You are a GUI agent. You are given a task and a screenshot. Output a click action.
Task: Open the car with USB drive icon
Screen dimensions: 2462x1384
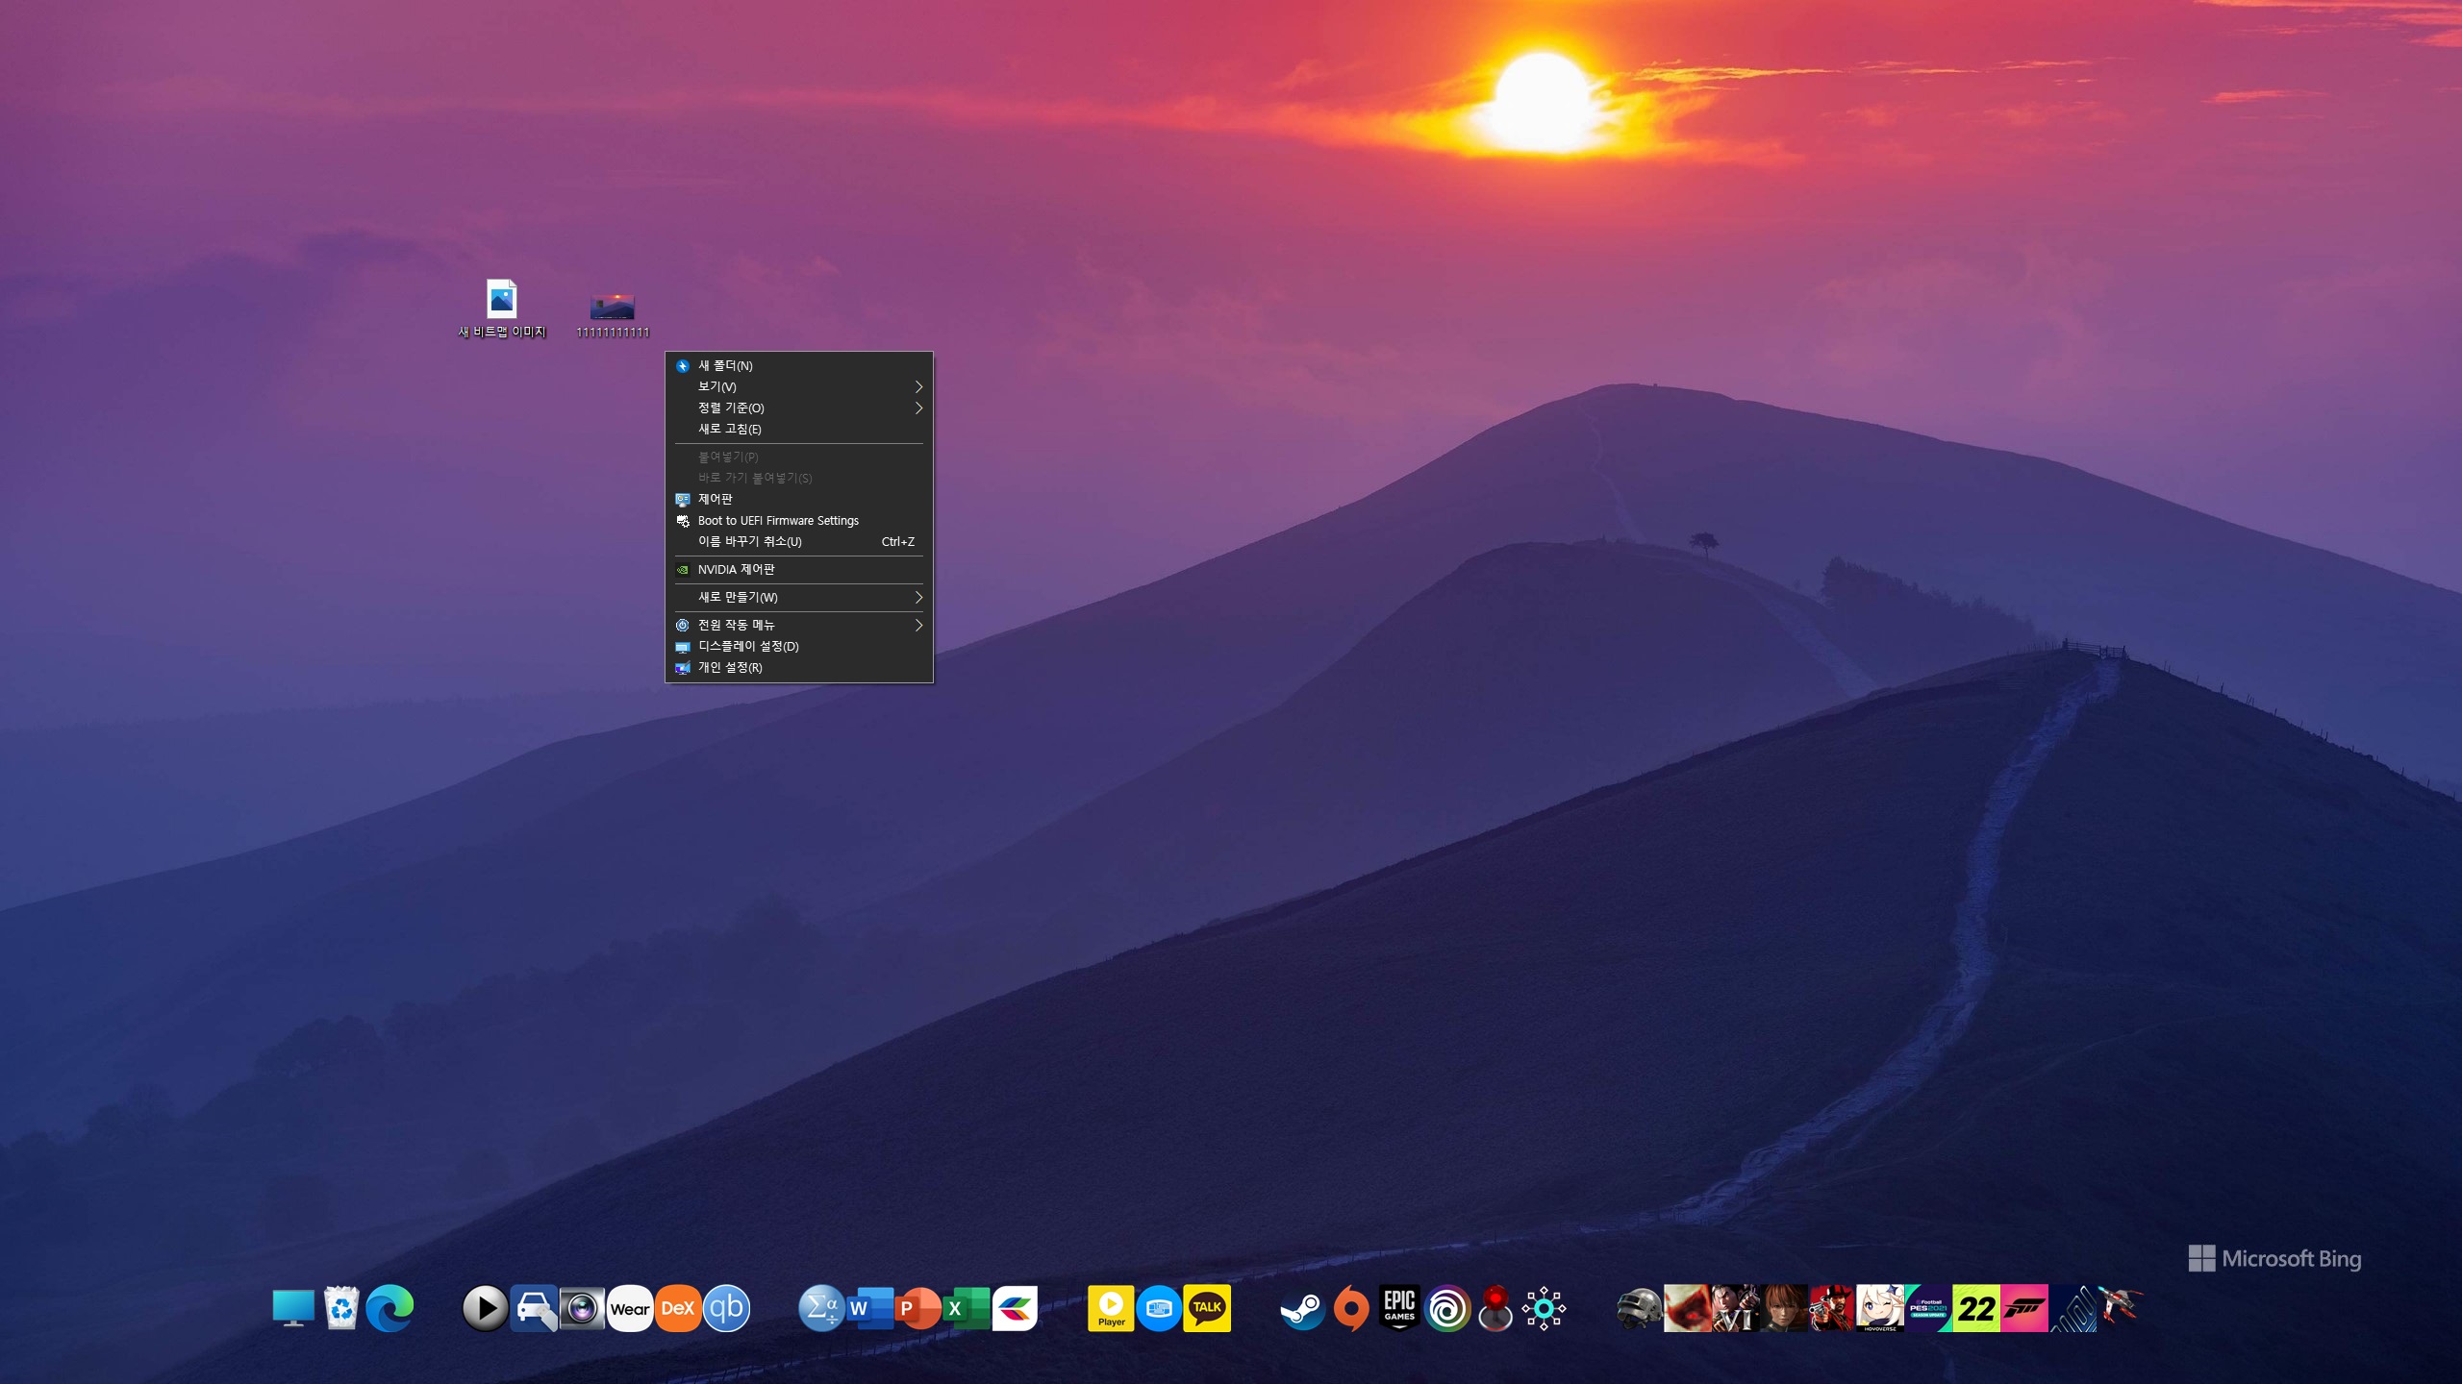(534, 1308)
